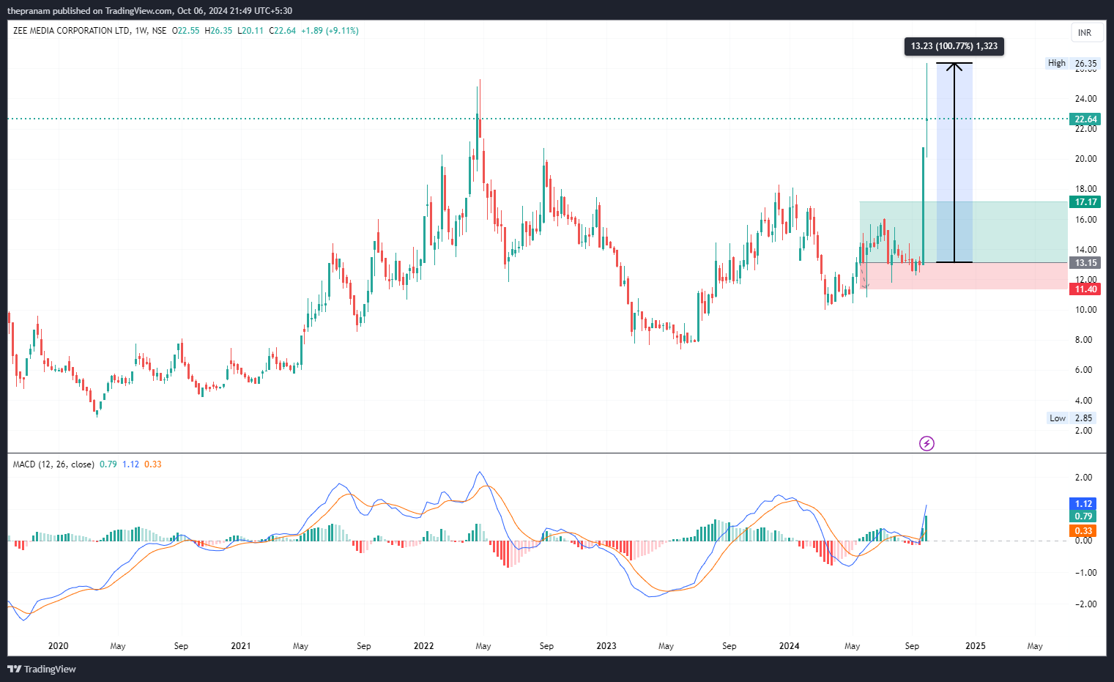Screen dimensions: 1114x682
Task: Click the Low 2.85 price label
Action: point(1072,418)
